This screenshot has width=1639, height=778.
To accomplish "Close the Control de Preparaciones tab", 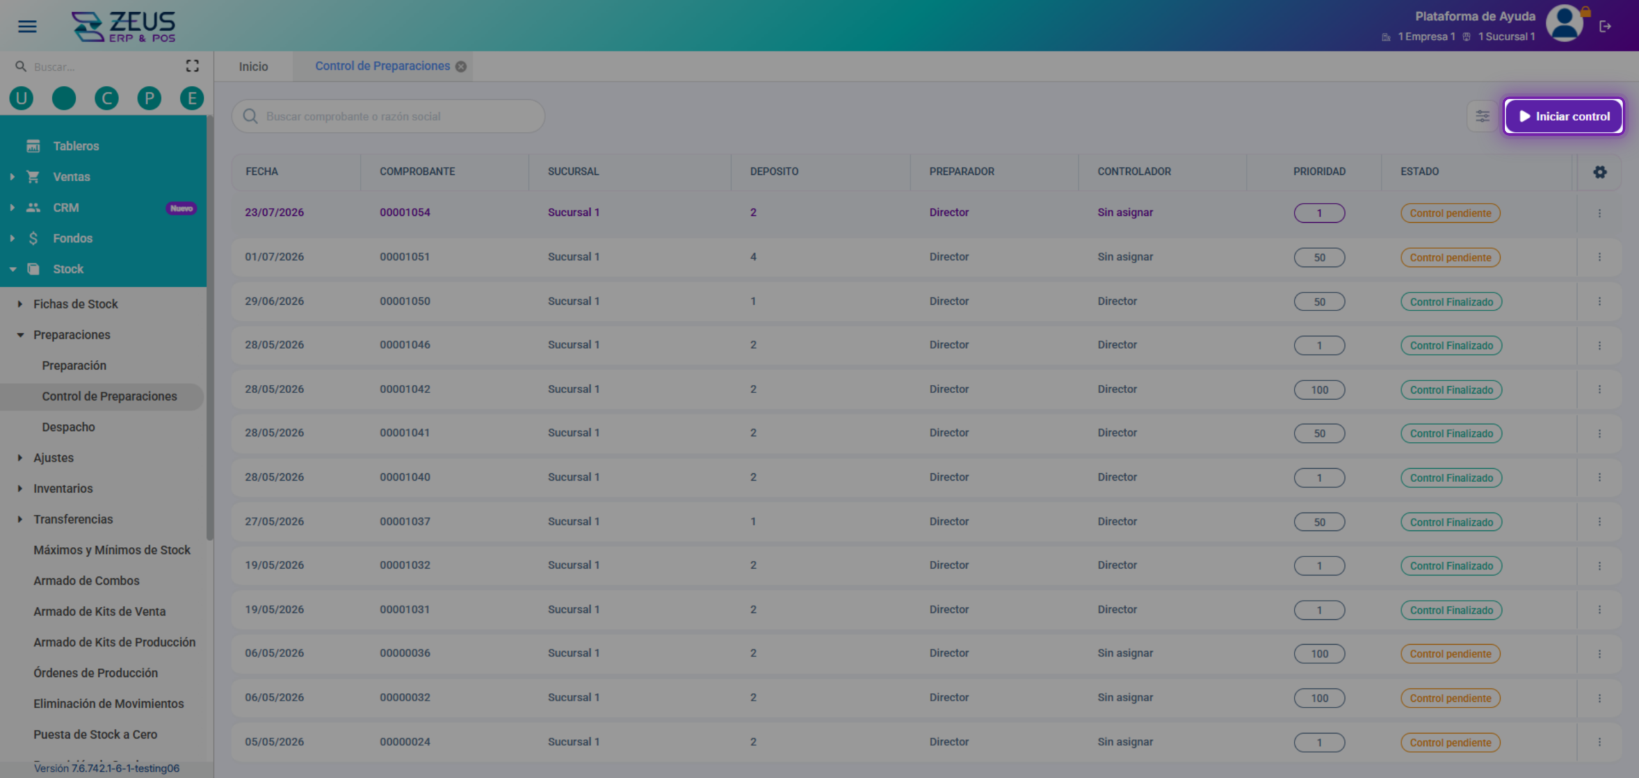I will (461, 67).
